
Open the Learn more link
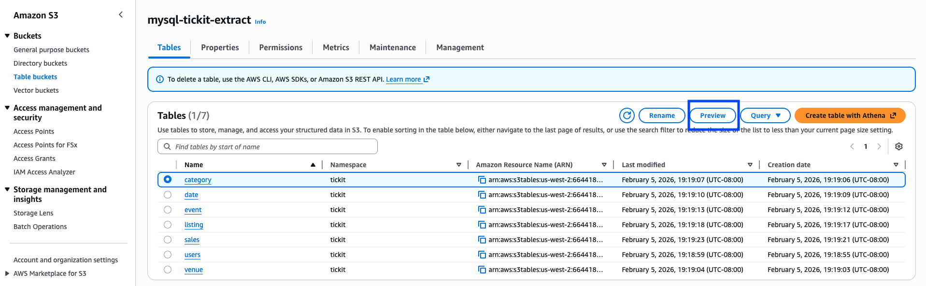pos(403,79)
